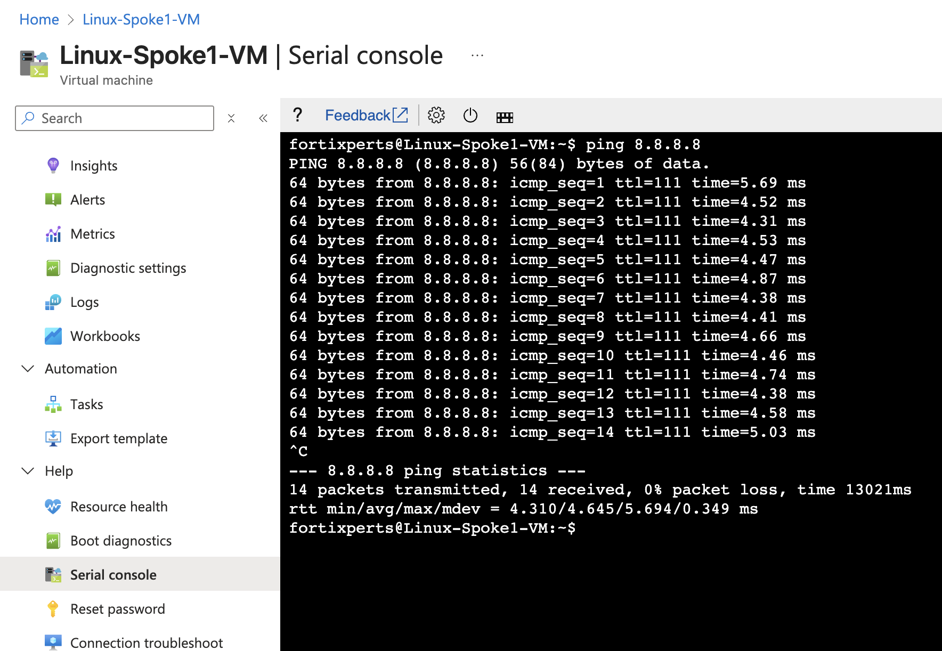942x651 pixels.
Task: Open the keyboard shortcuts icon in toolbar
Action: pos(504,117)
